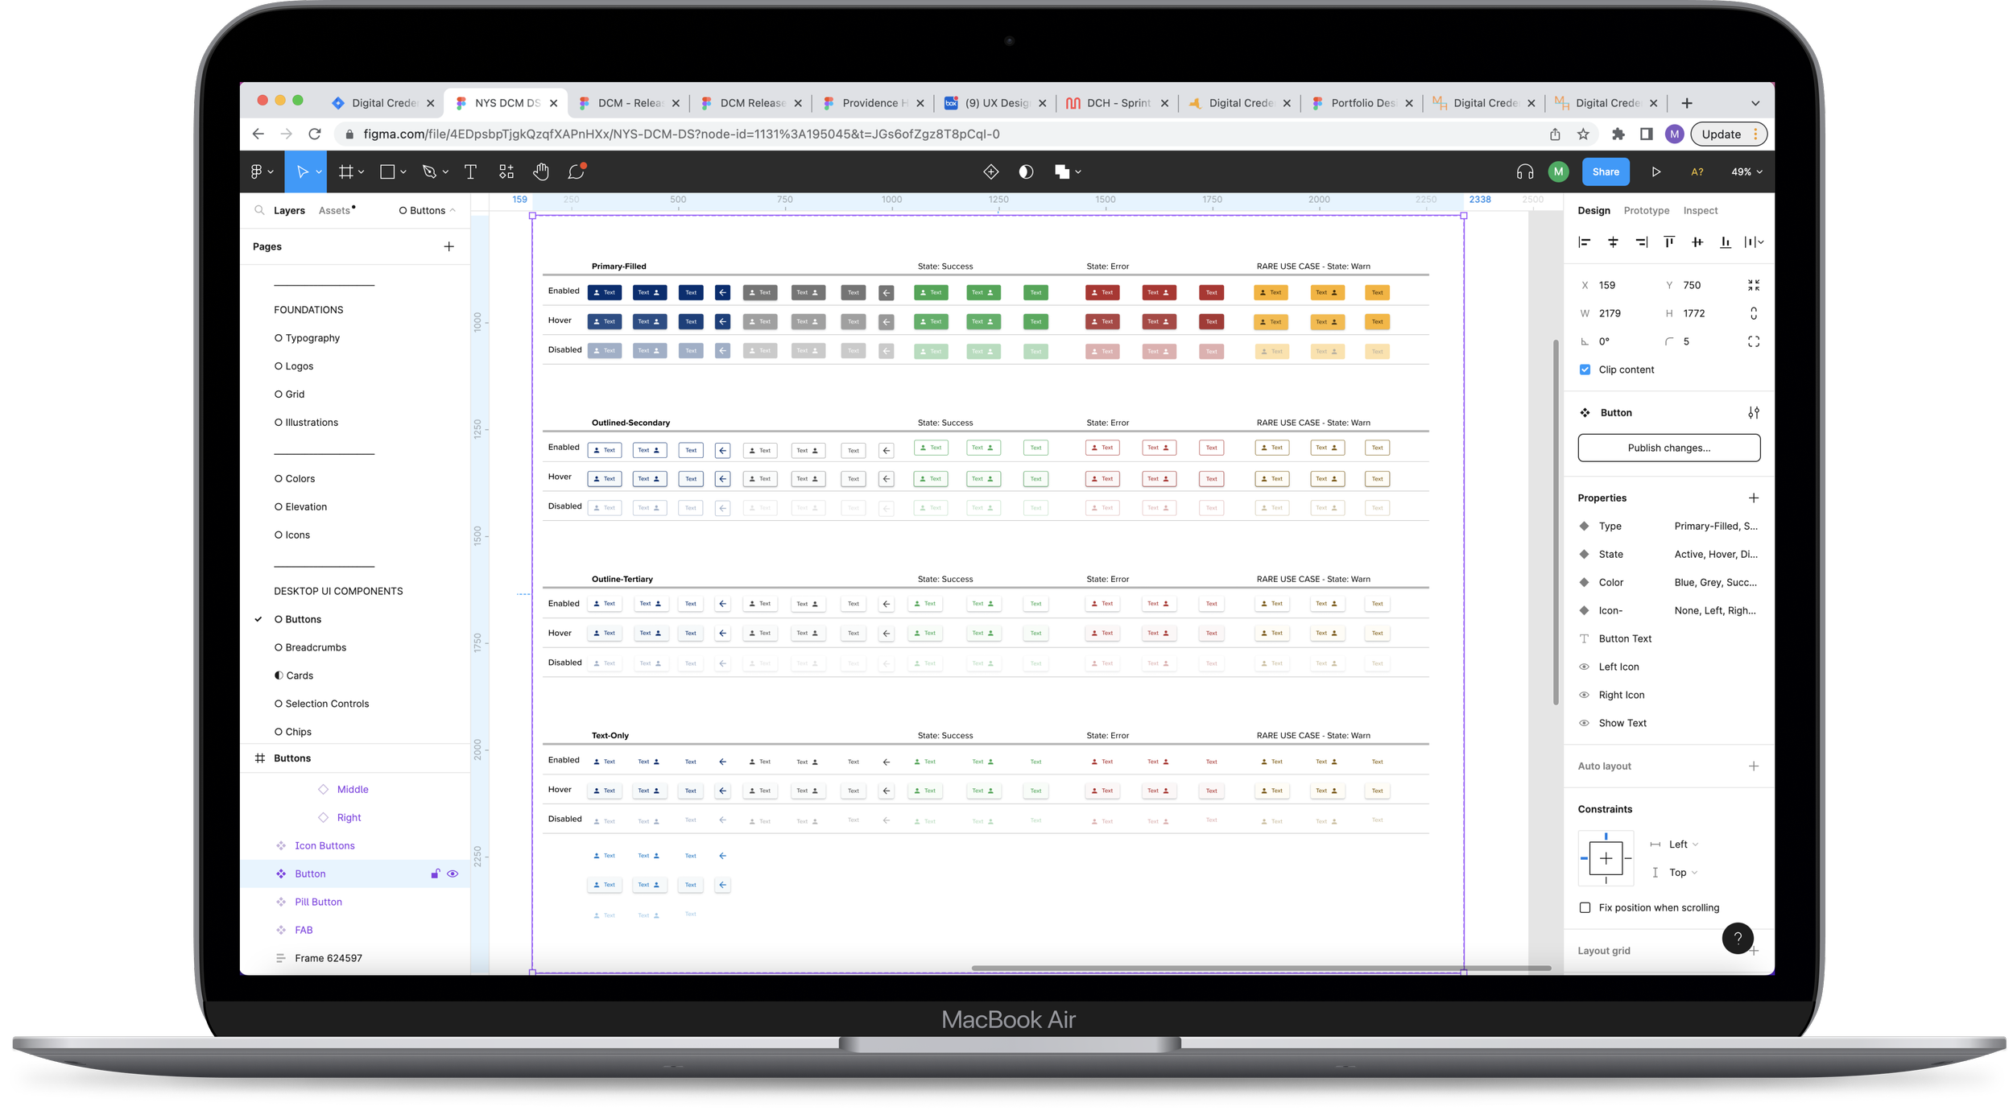Enable Fix position when scrolling
Screen dimensions: 2013x1111
click(1585, 907)
